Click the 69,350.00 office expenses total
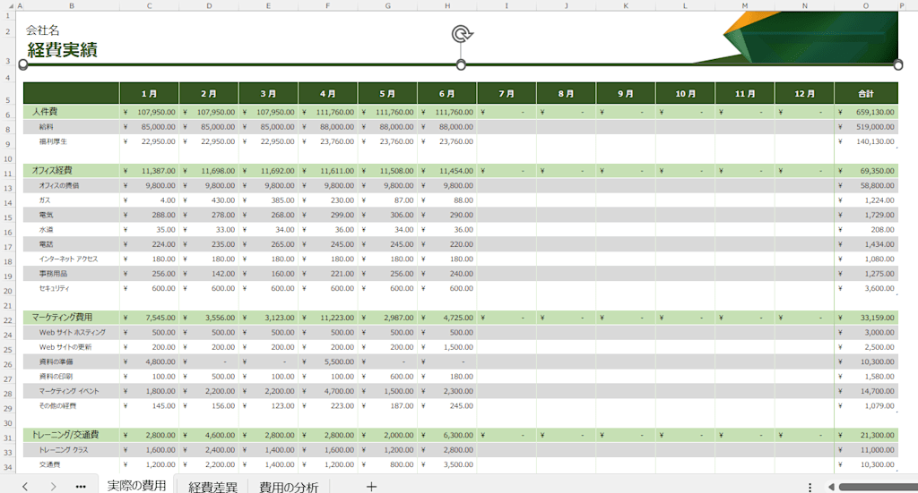 click(866, 171)
